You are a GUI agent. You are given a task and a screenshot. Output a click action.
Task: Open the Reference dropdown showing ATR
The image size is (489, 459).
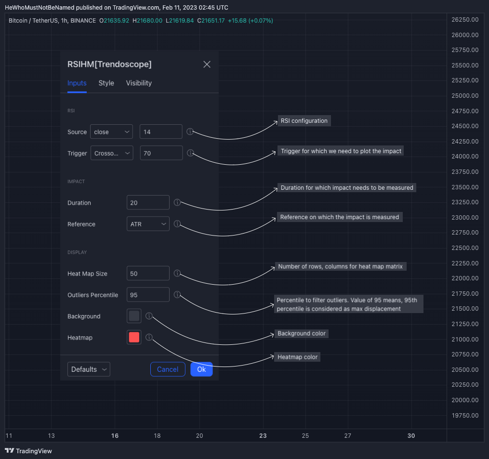pyautogui.click(x=148, y=224)
